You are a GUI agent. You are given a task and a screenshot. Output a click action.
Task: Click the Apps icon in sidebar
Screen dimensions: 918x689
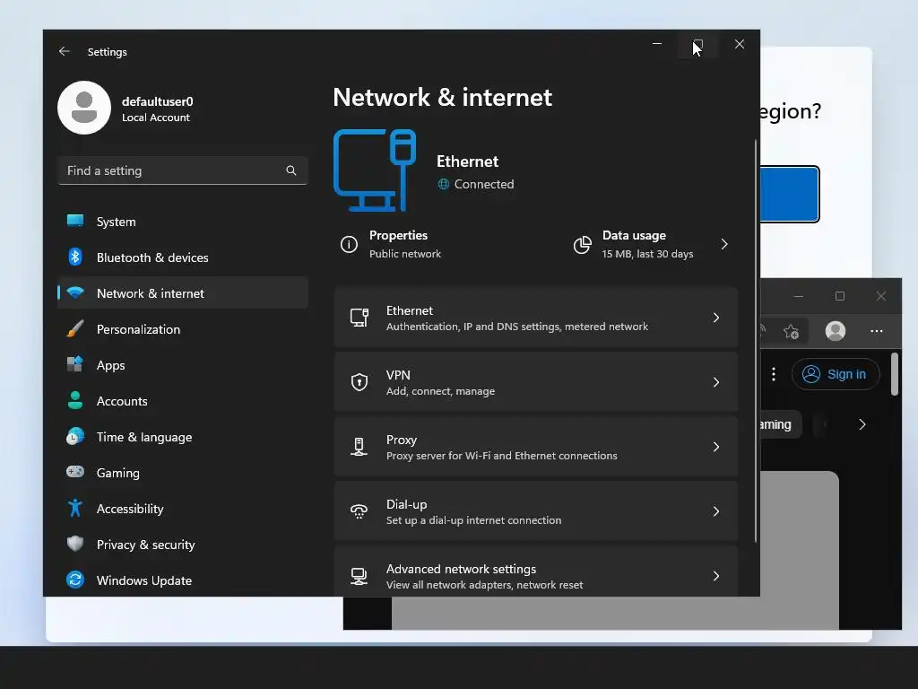(x=75, y=364)
